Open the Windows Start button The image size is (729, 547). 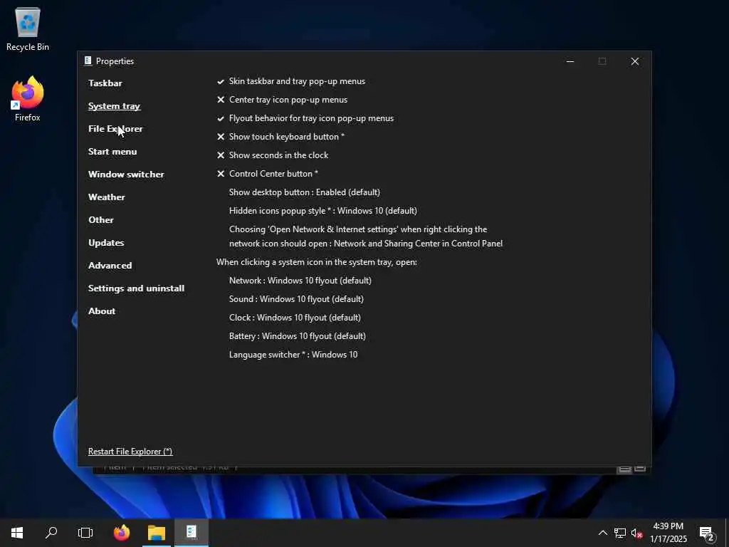17,533
